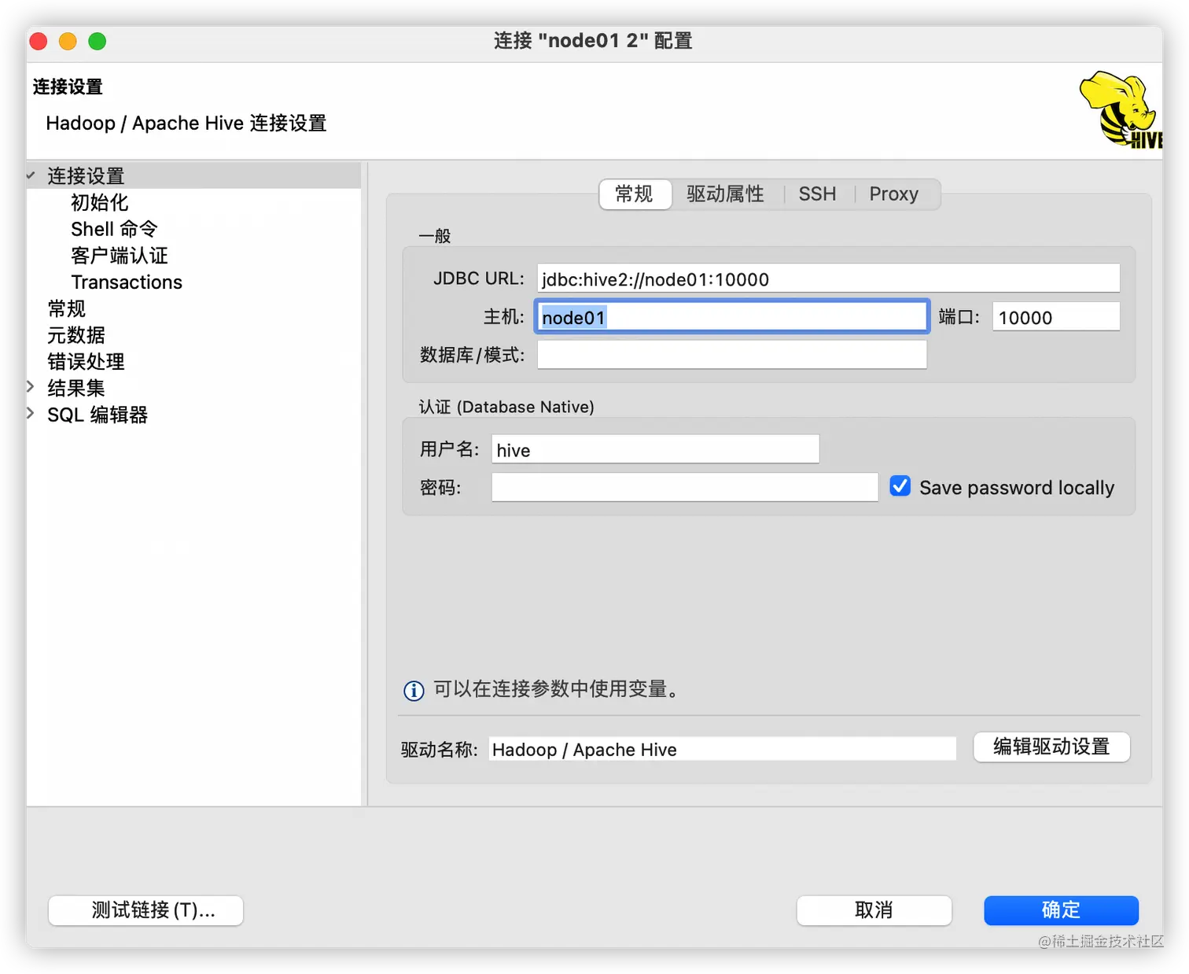
Task: Click the 密码 password field
Action: coord(684,487)
